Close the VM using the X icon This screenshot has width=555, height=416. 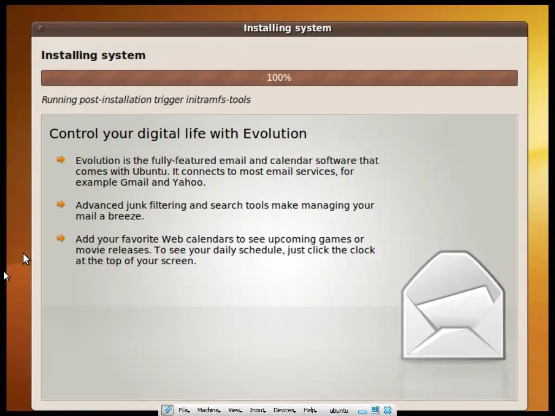click(388, 410)
